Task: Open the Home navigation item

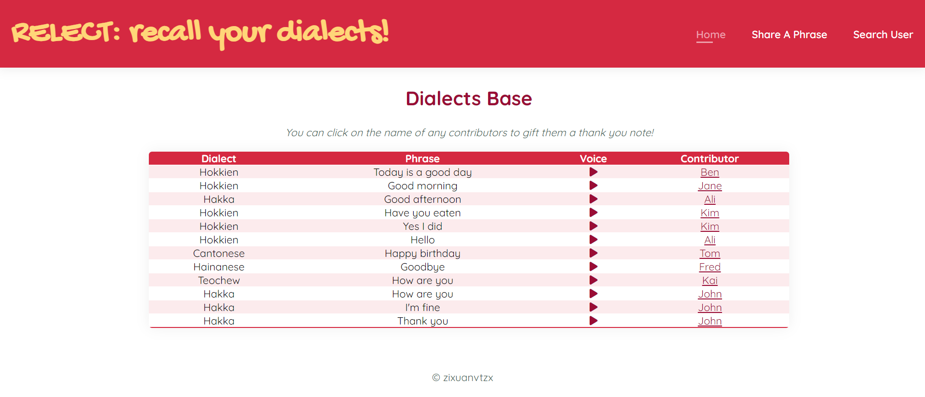Action: pyautogui.click(x=710, y=35)
